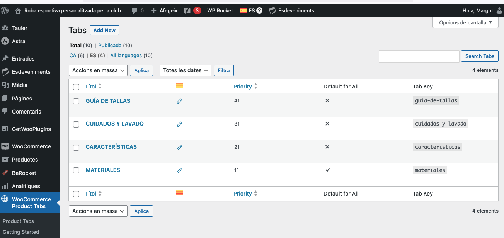The image size is (504, 238).
Task: Click the Filtra button
Action: click(x=224, y=70)
